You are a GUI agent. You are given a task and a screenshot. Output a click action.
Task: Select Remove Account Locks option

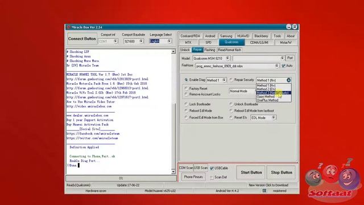(186, 94)
